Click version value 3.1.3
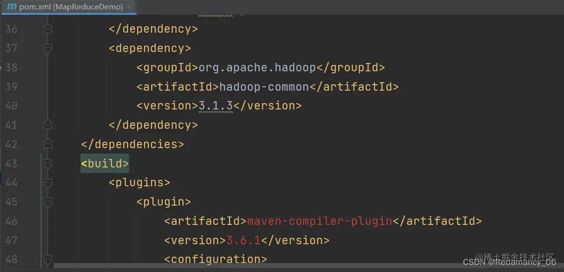 tap(216, 106)
